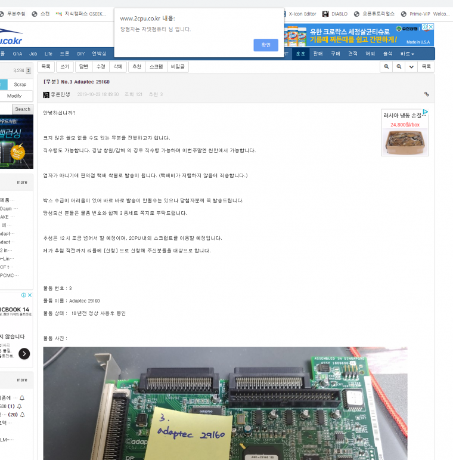Screen dimensions: 453x460
Task: Click the 수정 edit button
Action: click(x=101, y=67)
